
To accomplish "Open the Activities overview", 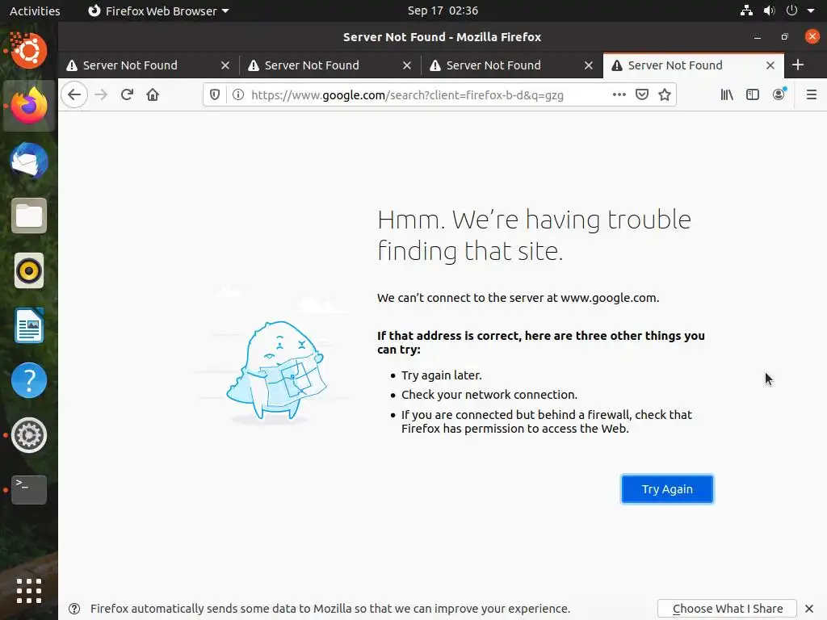I will pyautogui.click(x=35, y=10).
